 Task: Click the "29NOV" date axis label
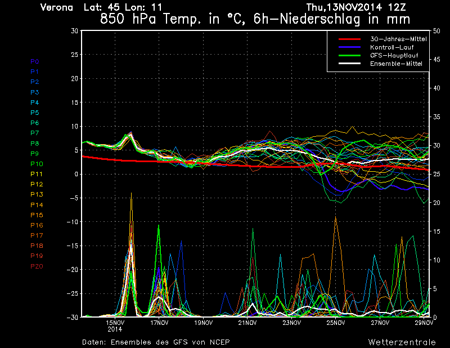[424, 323]
